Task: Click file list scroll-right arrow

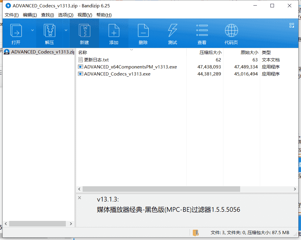Action: tap(295, 189)
